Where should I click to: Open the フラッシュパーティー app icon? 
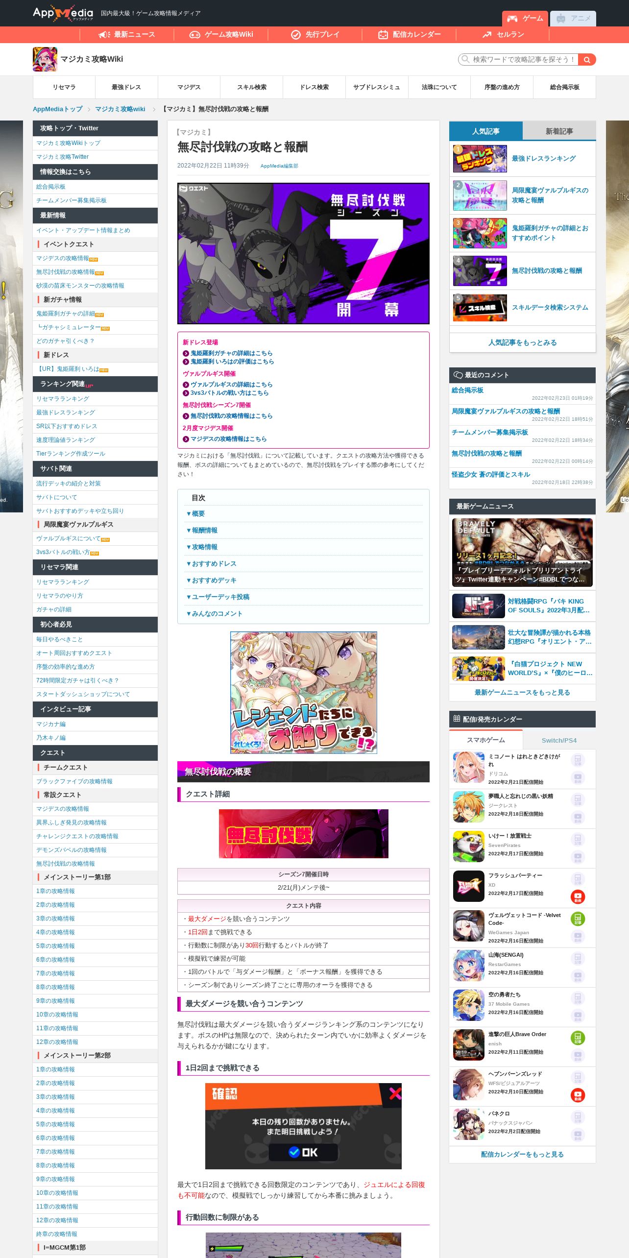[469, 886]
